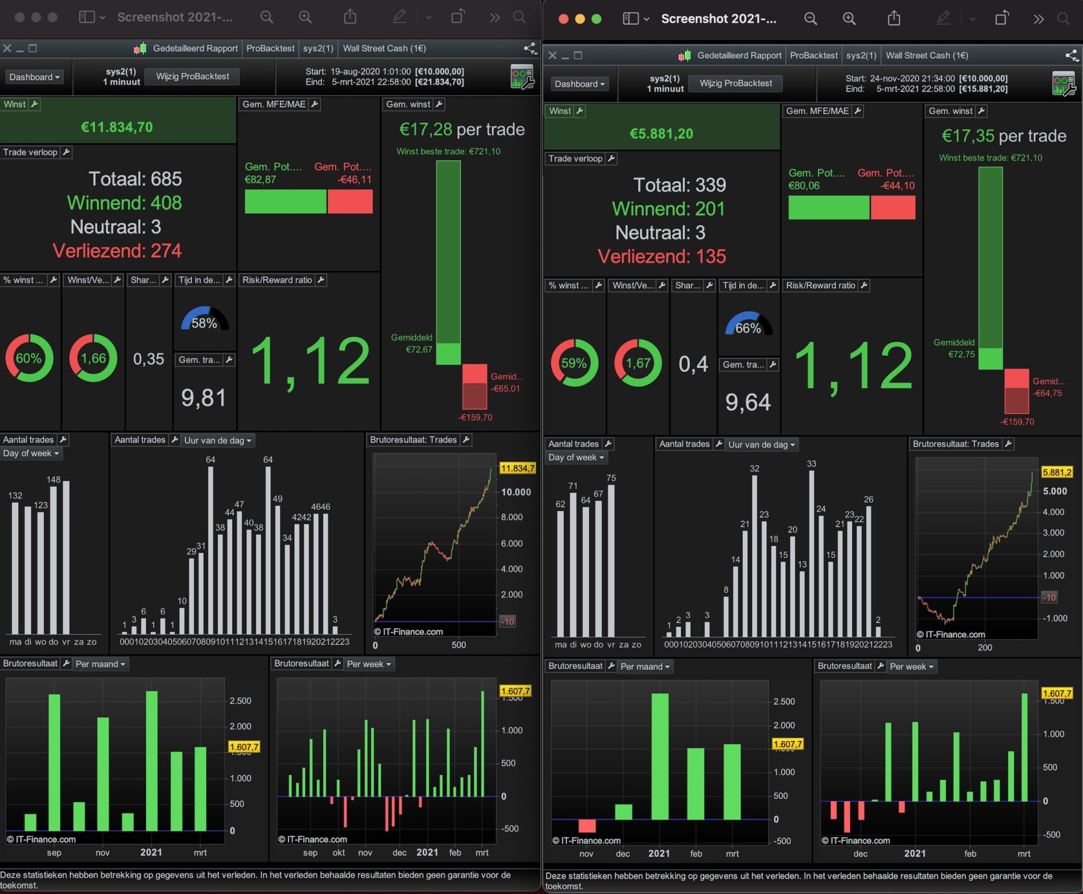
Task: Open the left 'Per maand' dropdown
Action: pos(100,664)
